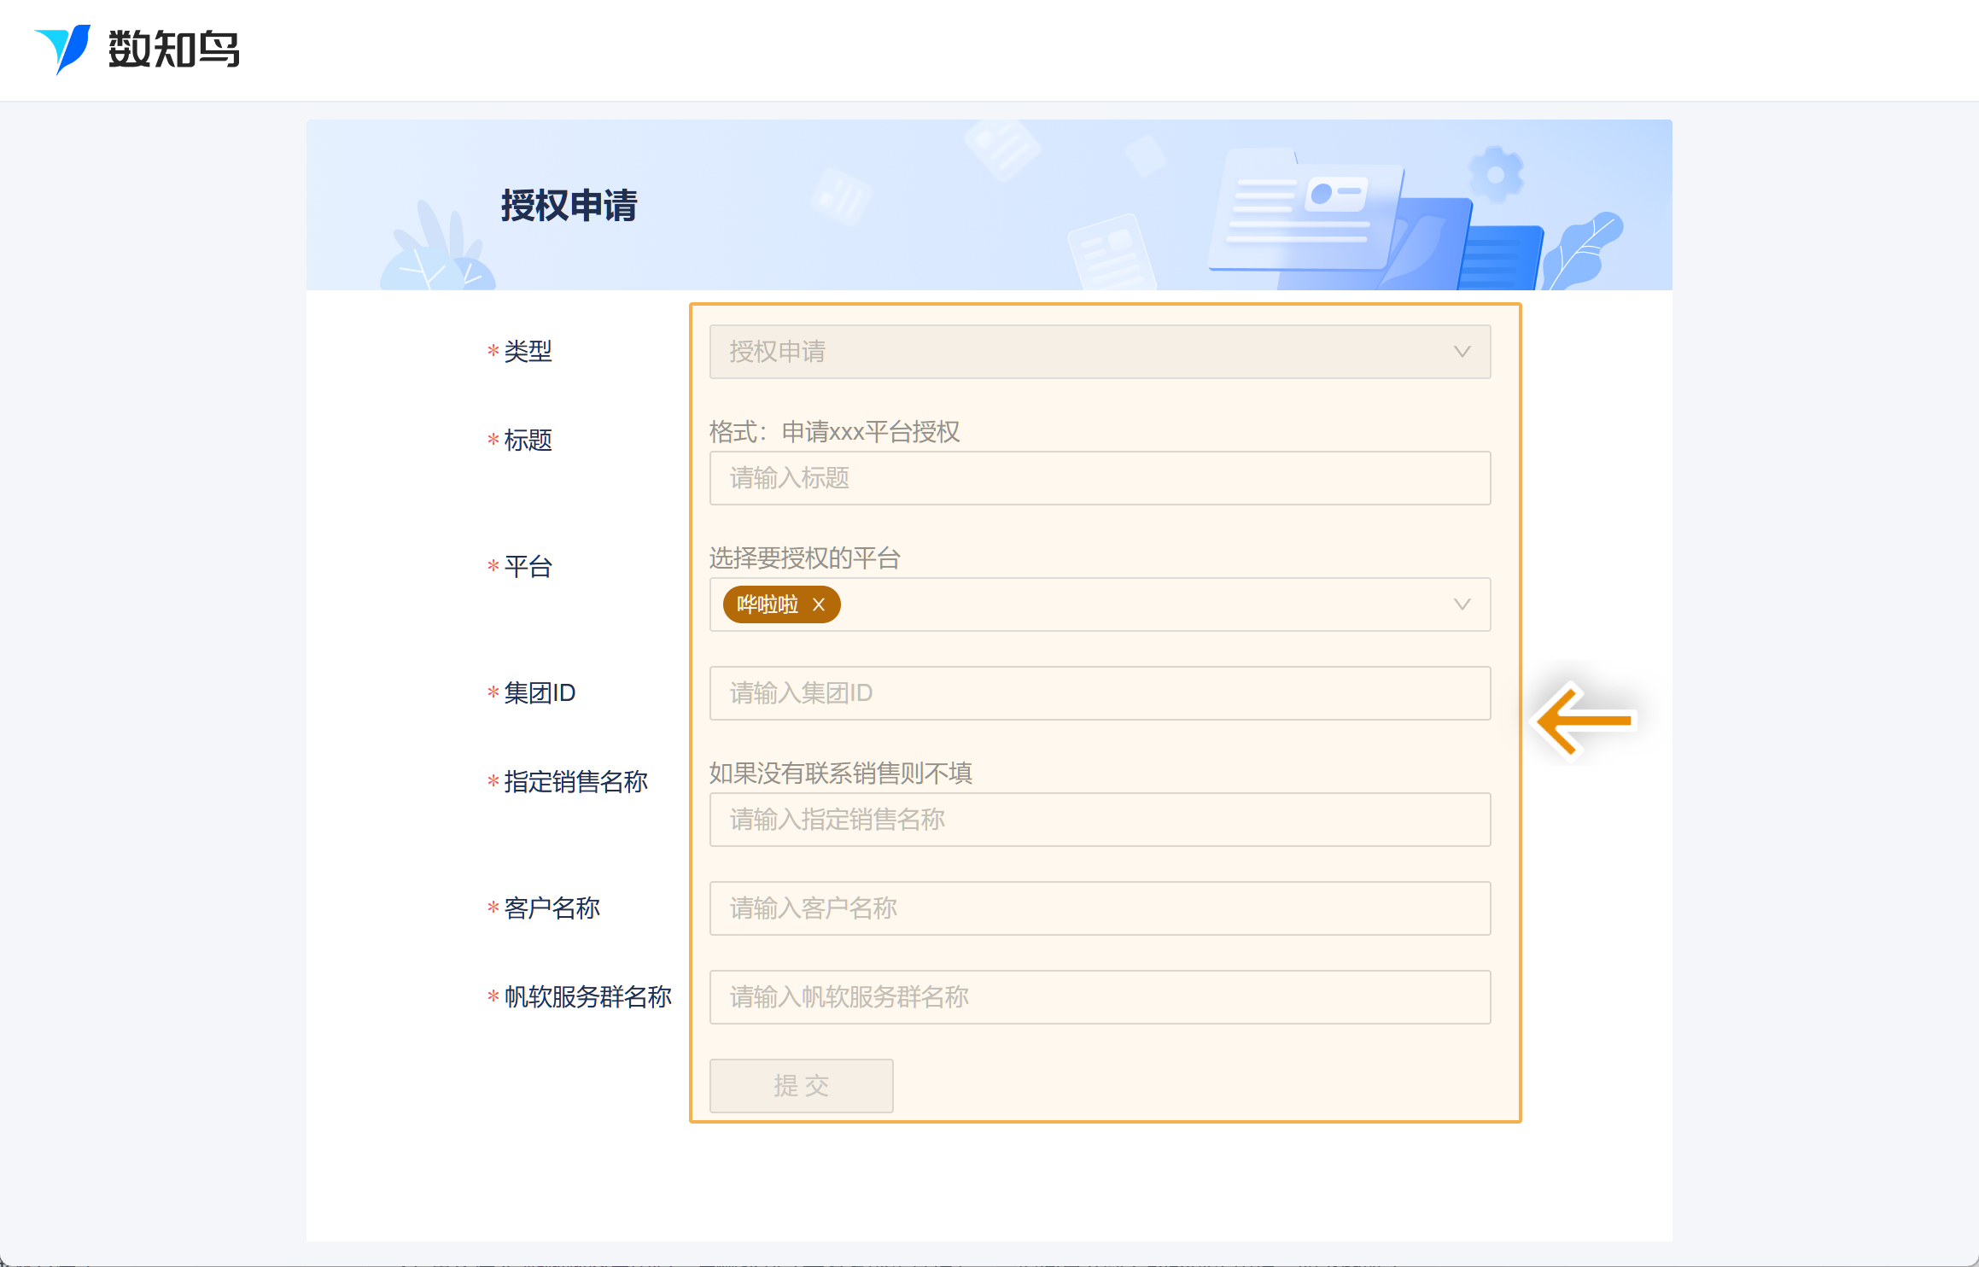
Task: Focus the 客户名称 input field
Action: (1100, 908)
